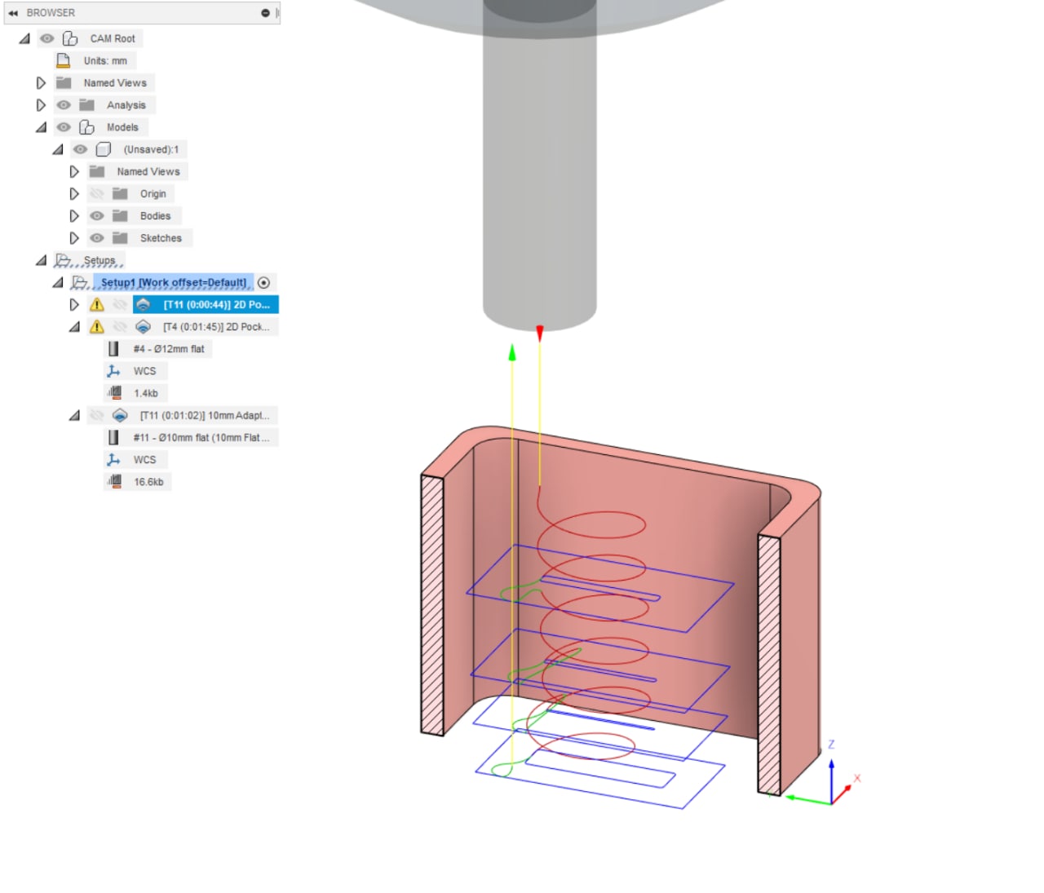Select the (Unsaved):1 label
The width and height of the screenshot is (1044, 893).
click(151, 149)
